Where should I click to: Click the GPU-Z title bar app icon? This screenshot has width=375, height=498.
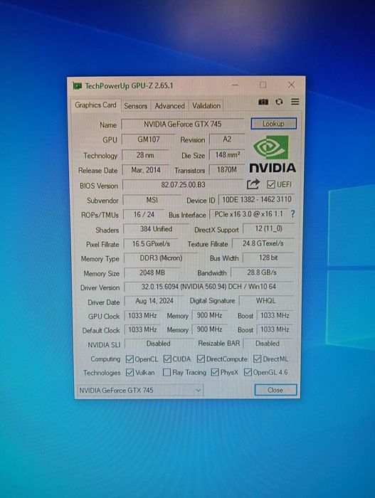coord(77,86)
